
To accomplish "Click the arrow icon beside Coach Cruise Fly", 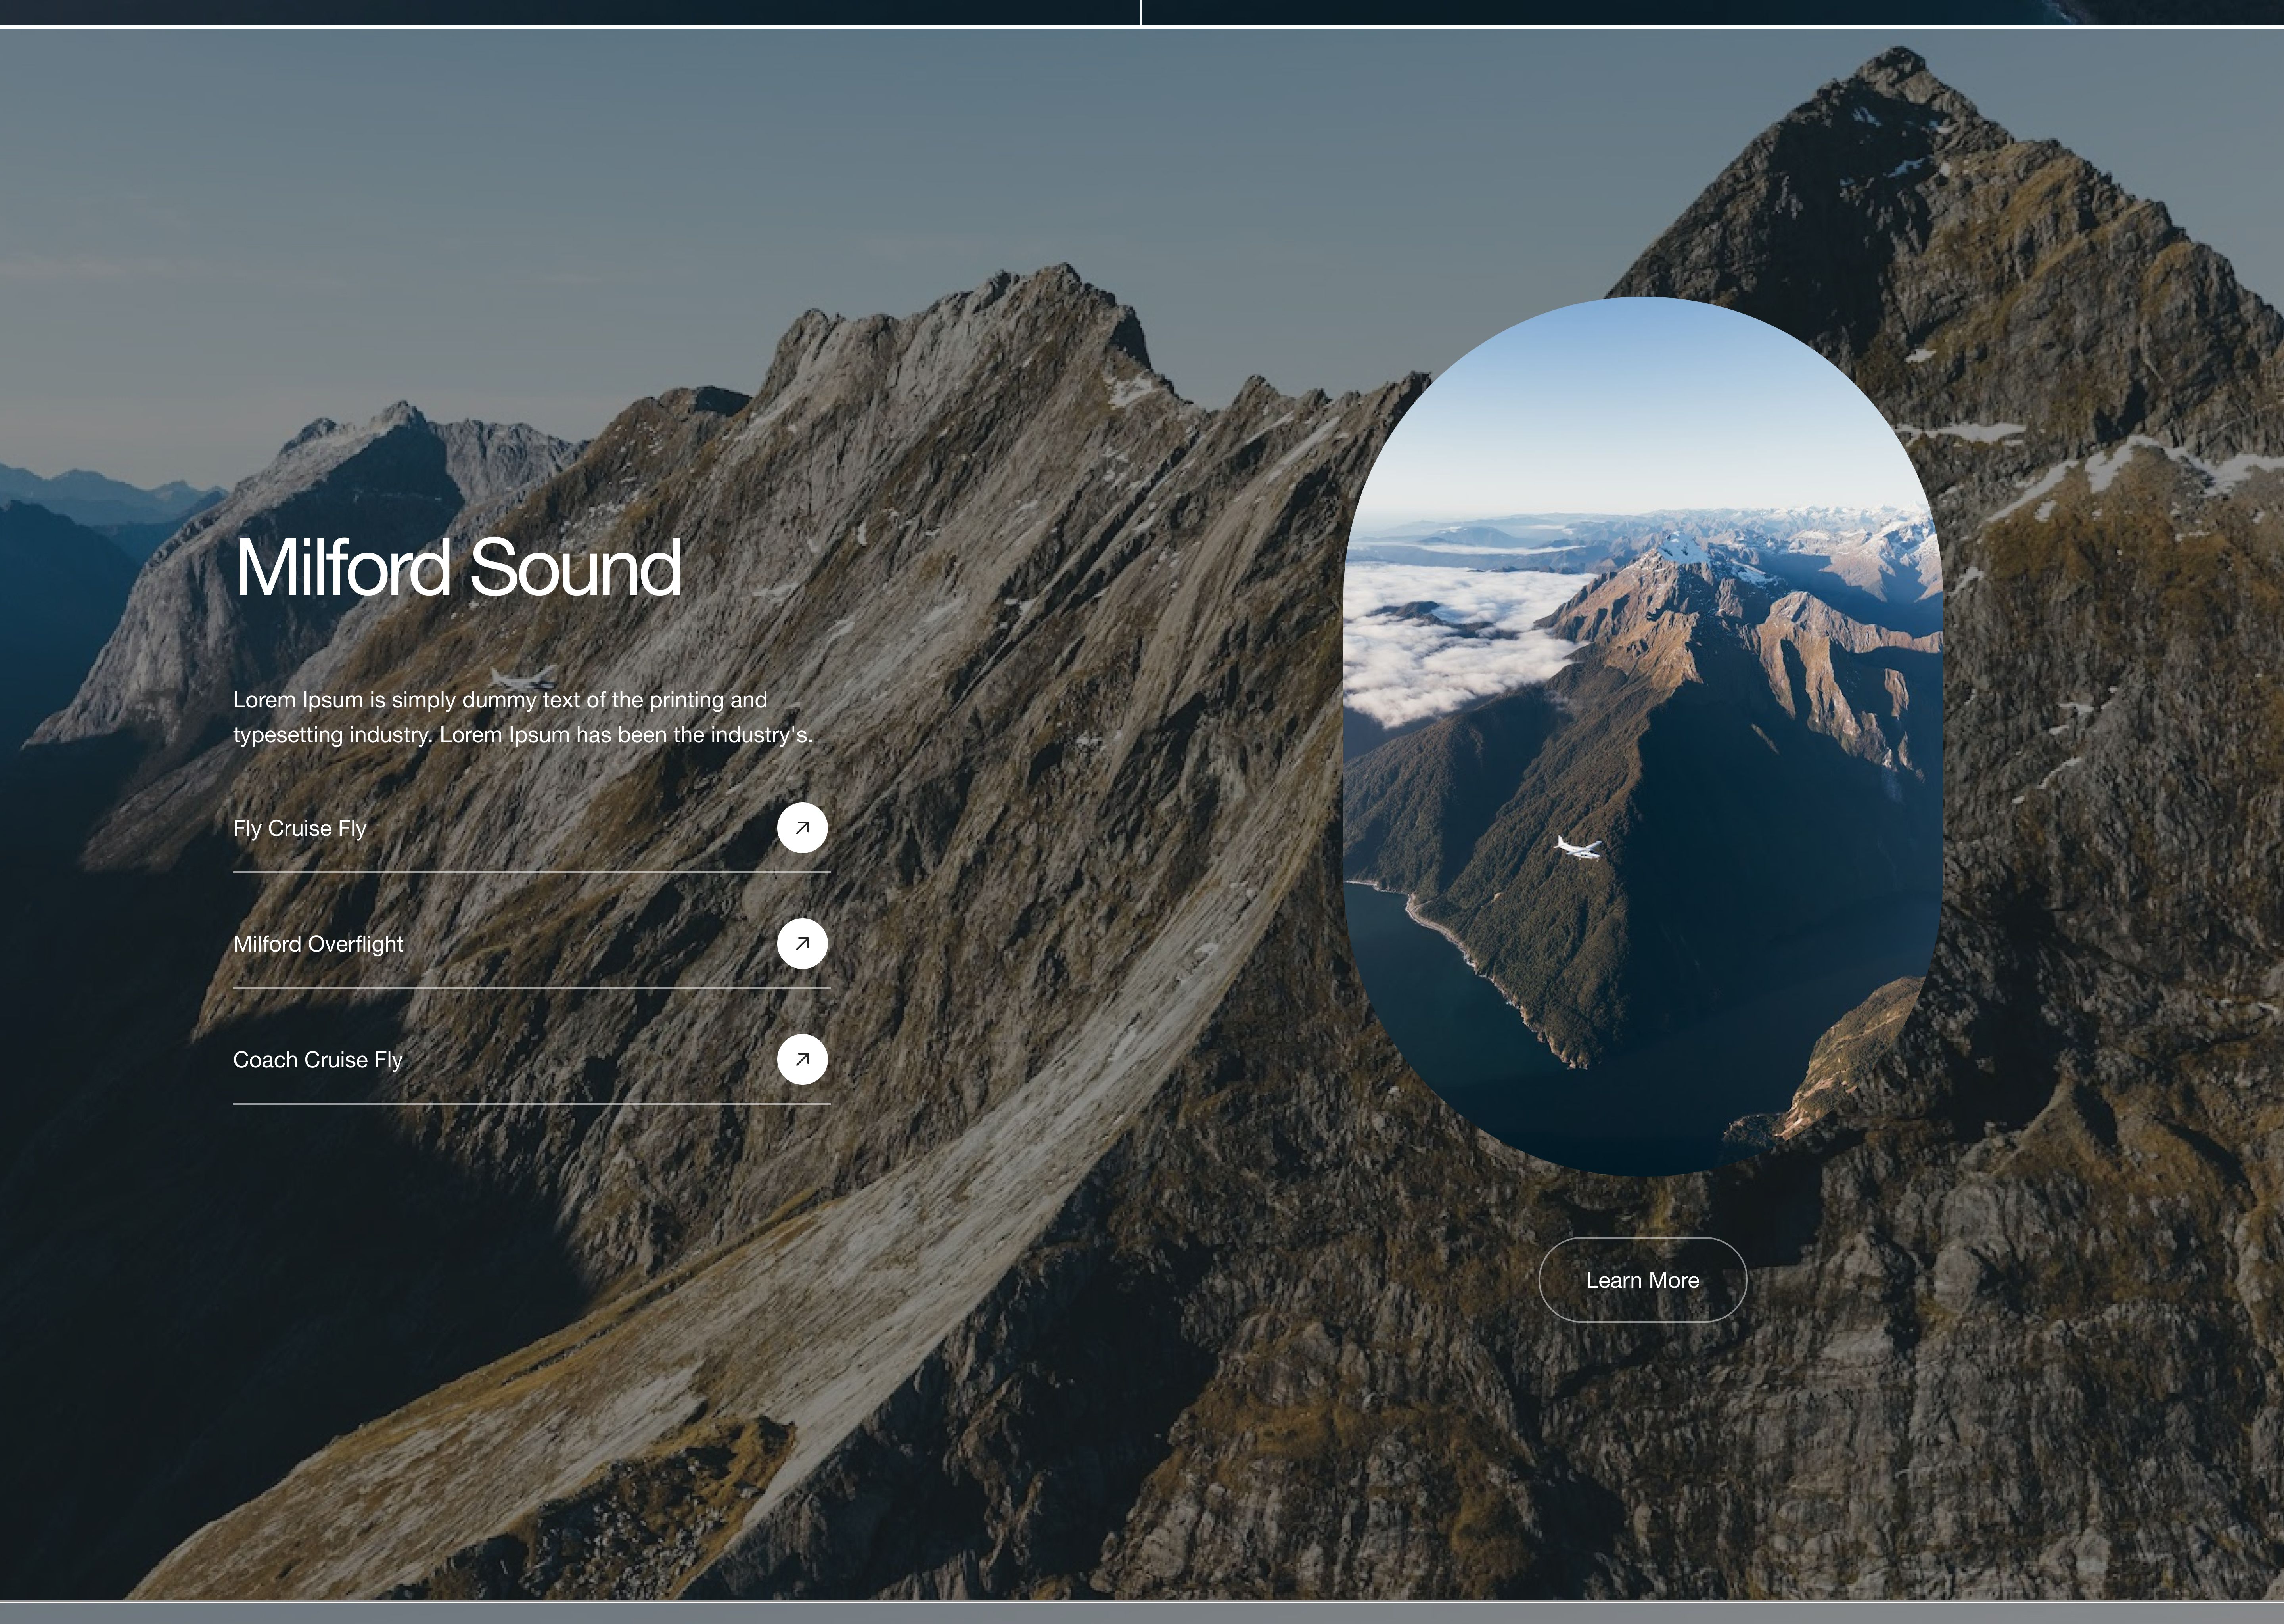I will (802, 1060).
